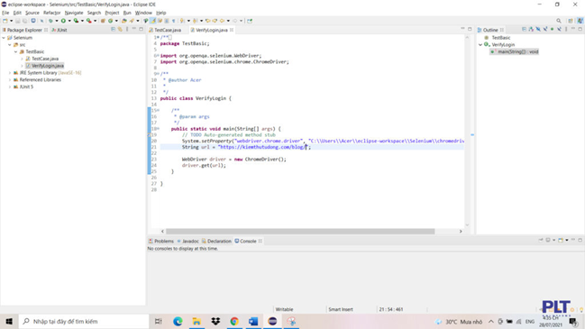Switch to the Javadoc tab
The height and width of the screenshot is (329, 585).
(188, 242)
